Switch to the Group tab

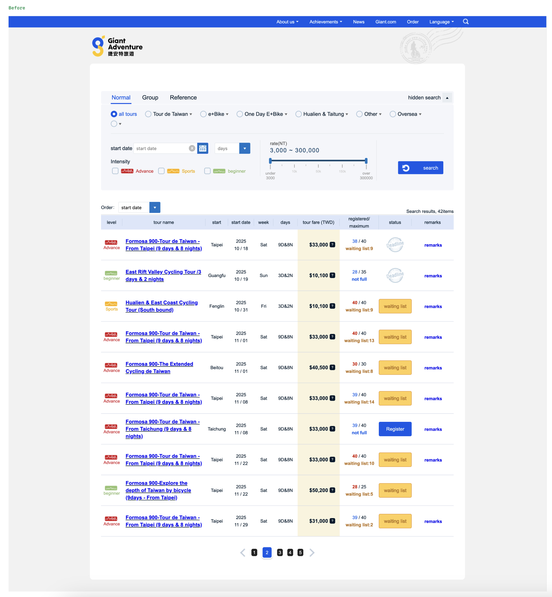pos(150,97)
